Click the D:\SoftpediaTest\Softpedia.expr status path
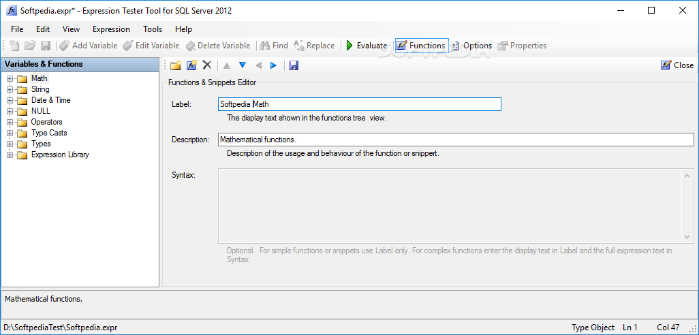Viewport: 699px width, 335px height. click(x=61, y=328)
